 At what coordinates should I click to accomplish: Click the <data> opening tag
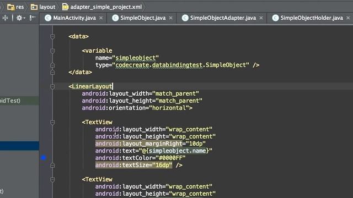(78, 36)
